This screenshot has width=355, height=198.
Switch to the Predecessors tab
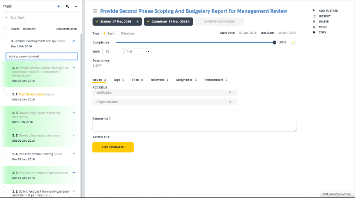coord(216,80)
